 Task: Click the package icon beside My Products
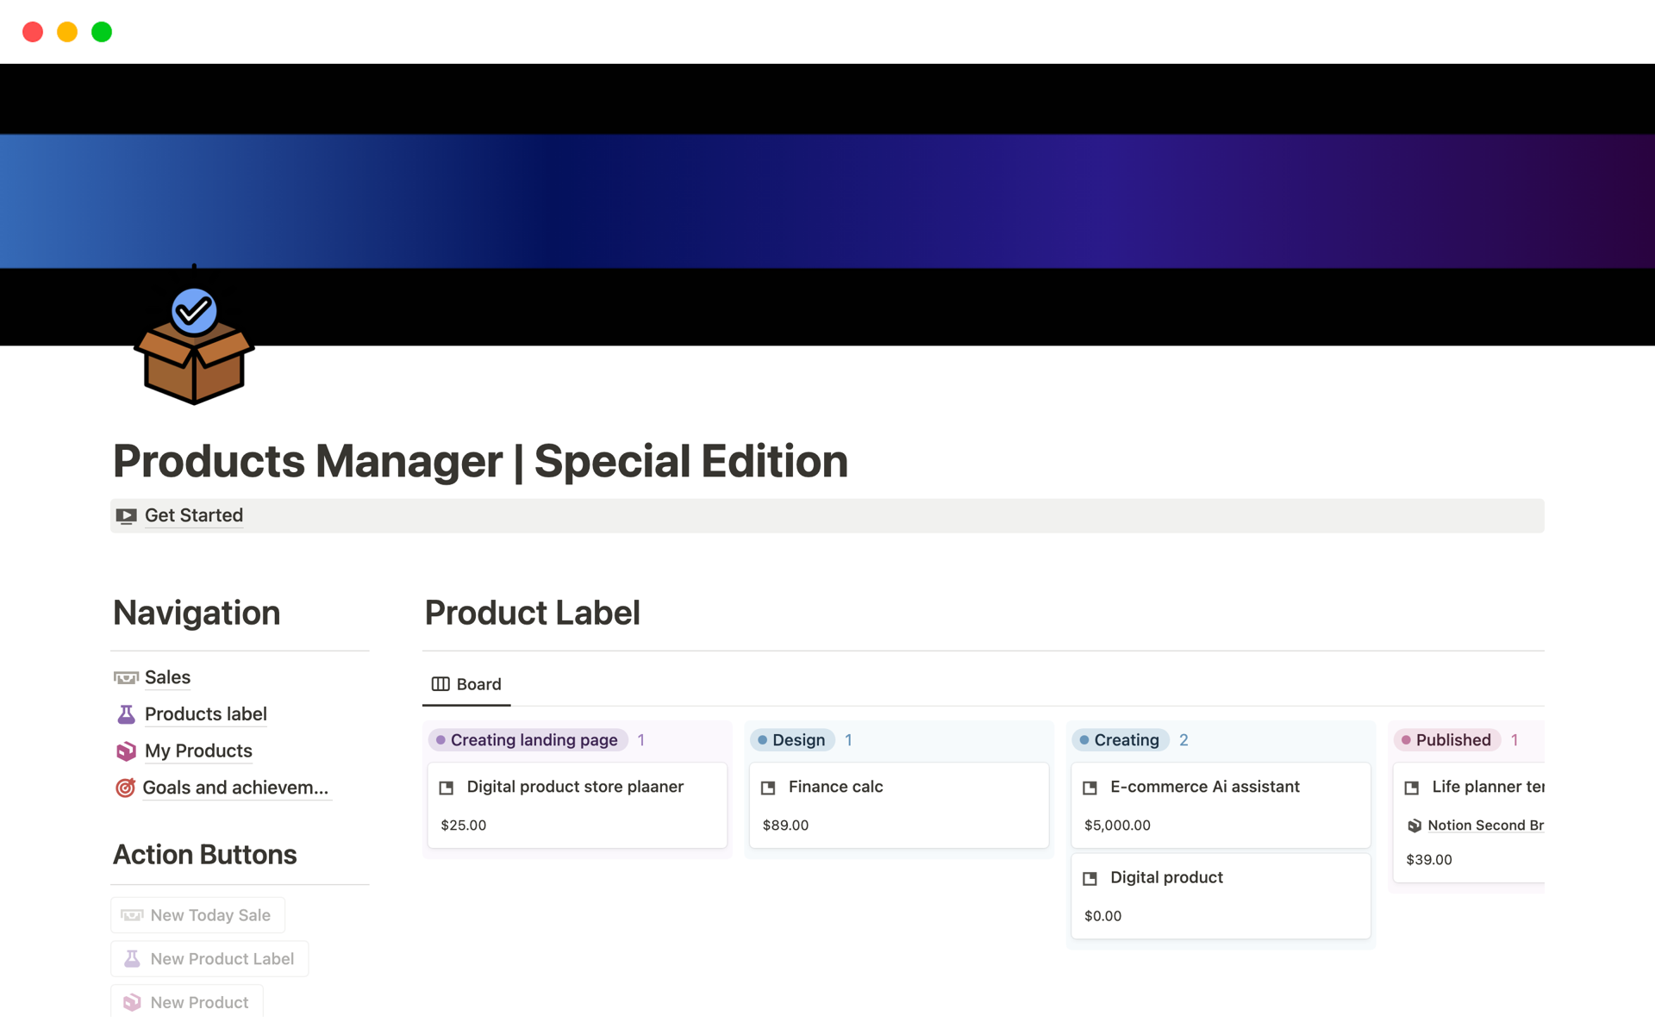pos(126,751)
